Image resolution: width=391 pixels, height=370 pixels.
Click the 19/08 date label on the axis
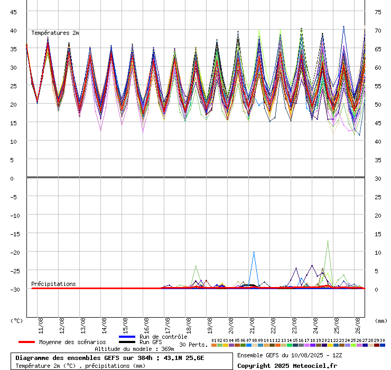pos(210,326)
